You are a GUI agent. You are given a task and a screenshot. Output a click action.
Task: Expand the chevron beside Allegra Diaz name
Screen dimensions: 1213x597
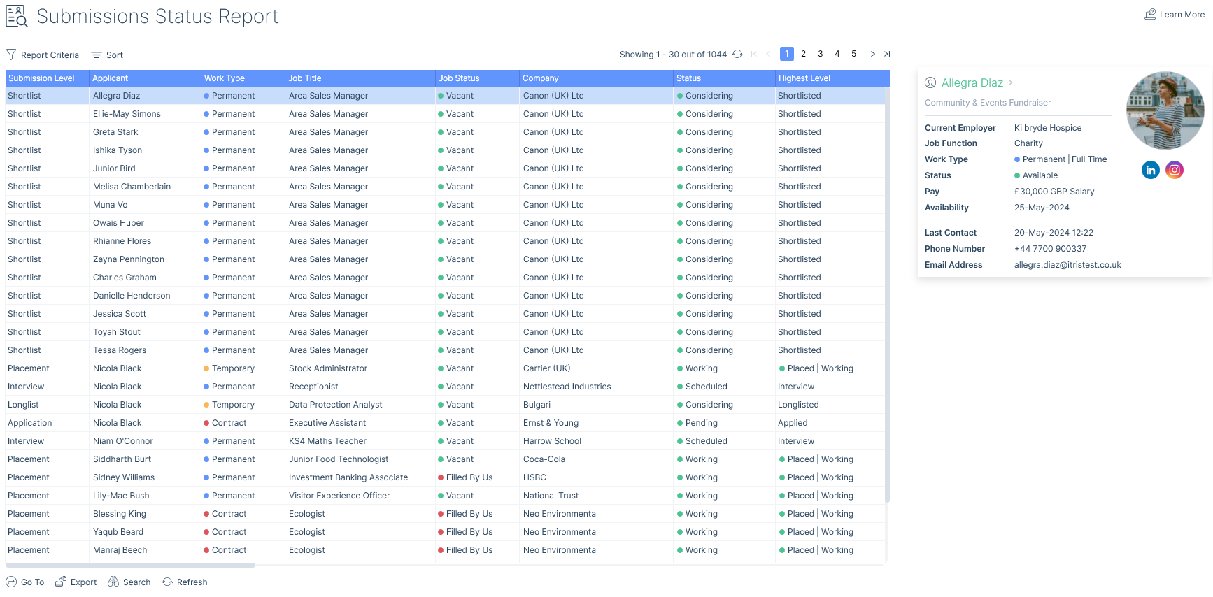pos(1011,82)
